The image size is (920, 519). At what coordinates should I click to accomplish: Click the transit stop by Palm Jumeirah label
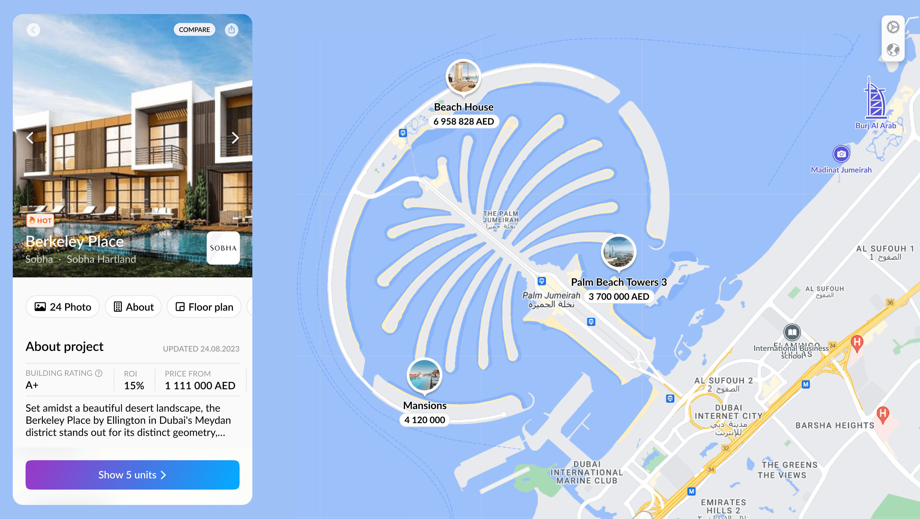(x=542, y=281)
